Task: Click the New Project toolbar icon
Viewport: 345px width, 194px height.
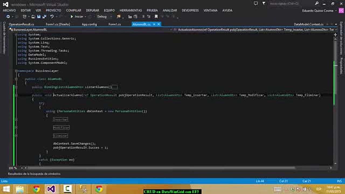Action: 25,17
